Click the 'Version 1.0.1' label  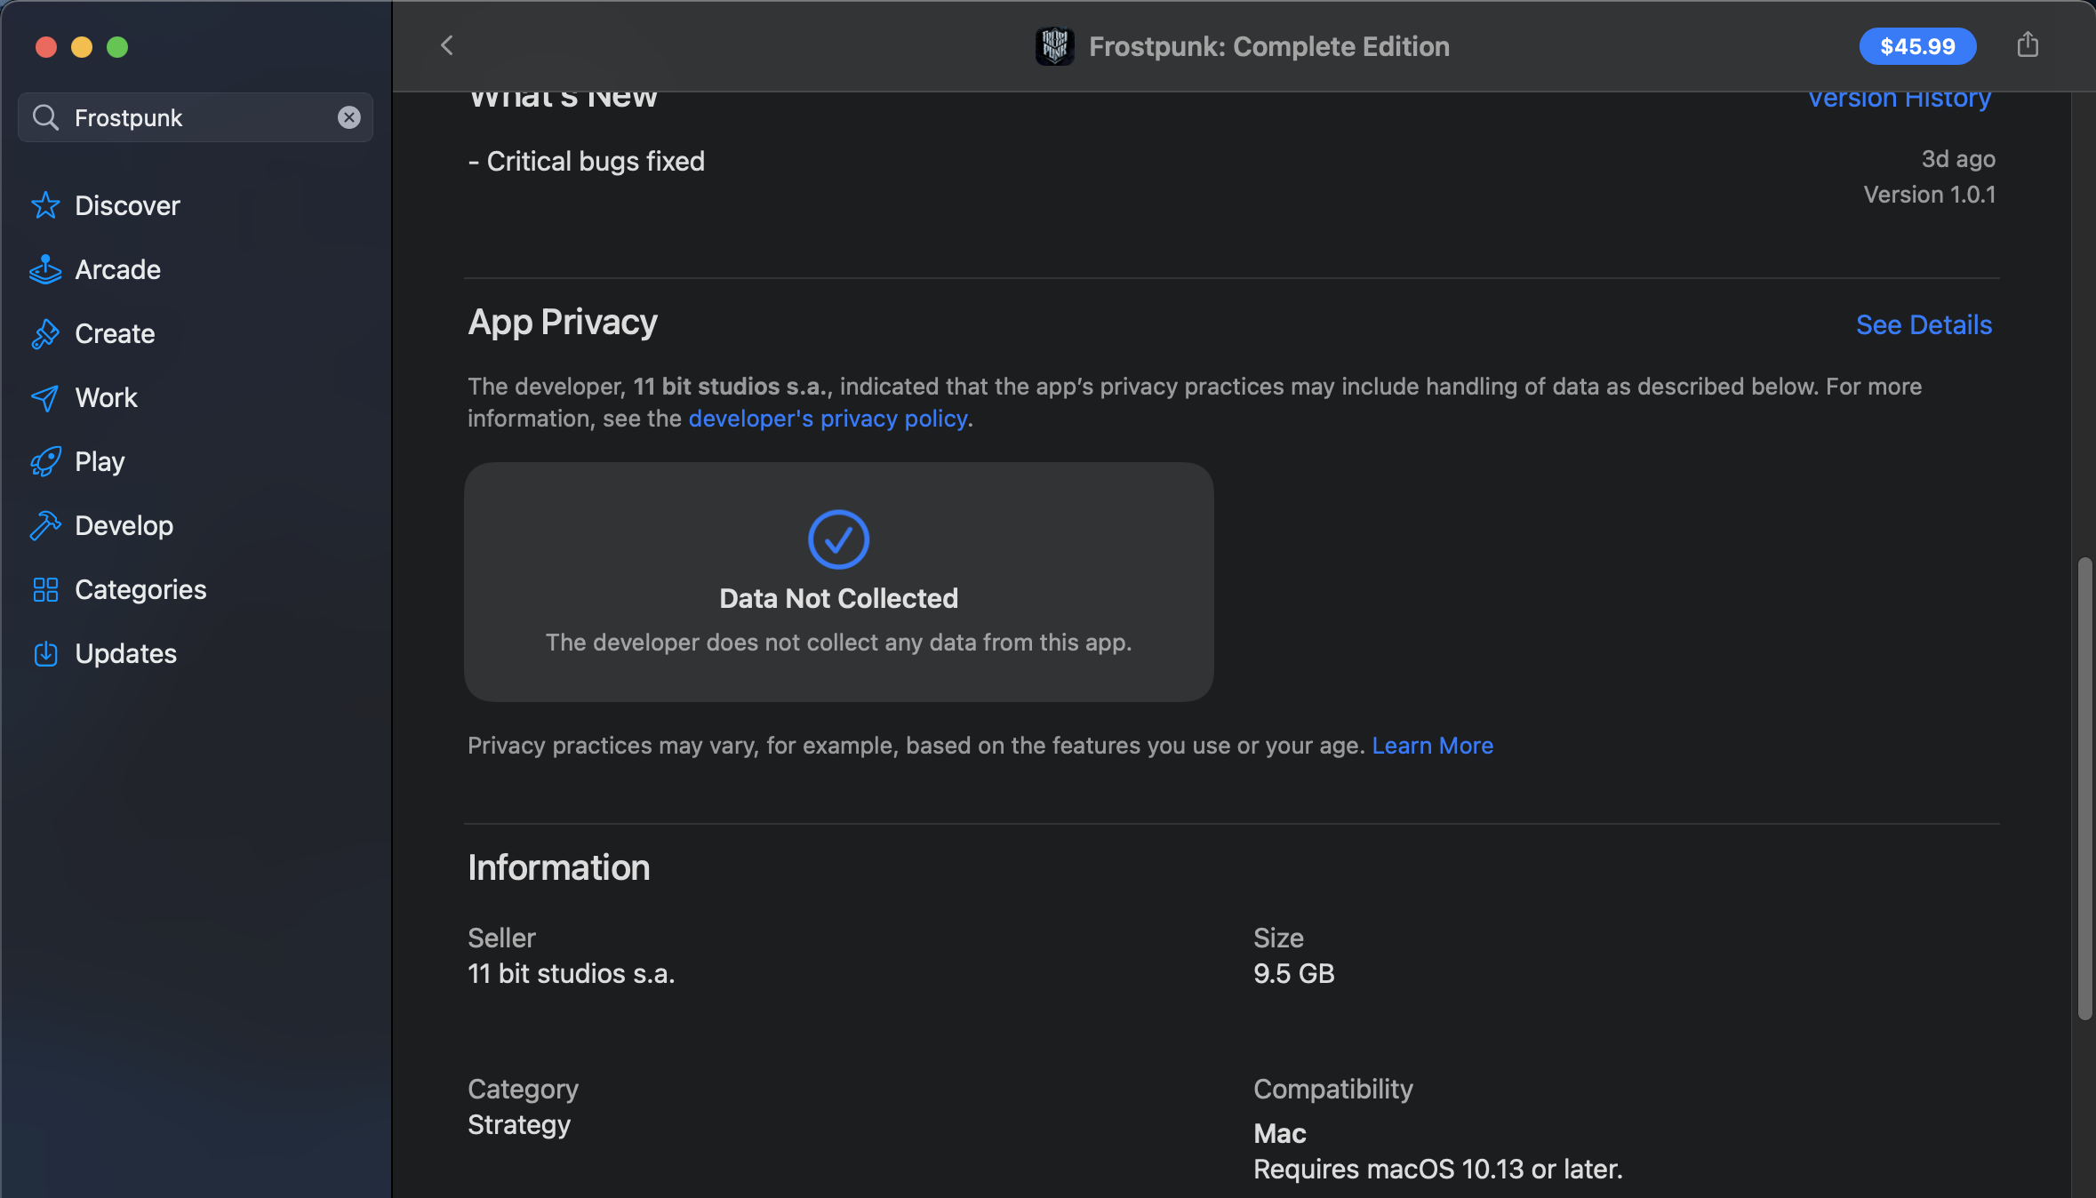pos(1929,195)
